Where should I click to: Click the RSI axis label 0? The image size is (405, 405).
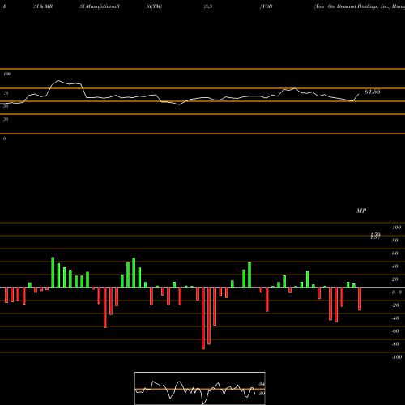(x=4, y=139)
